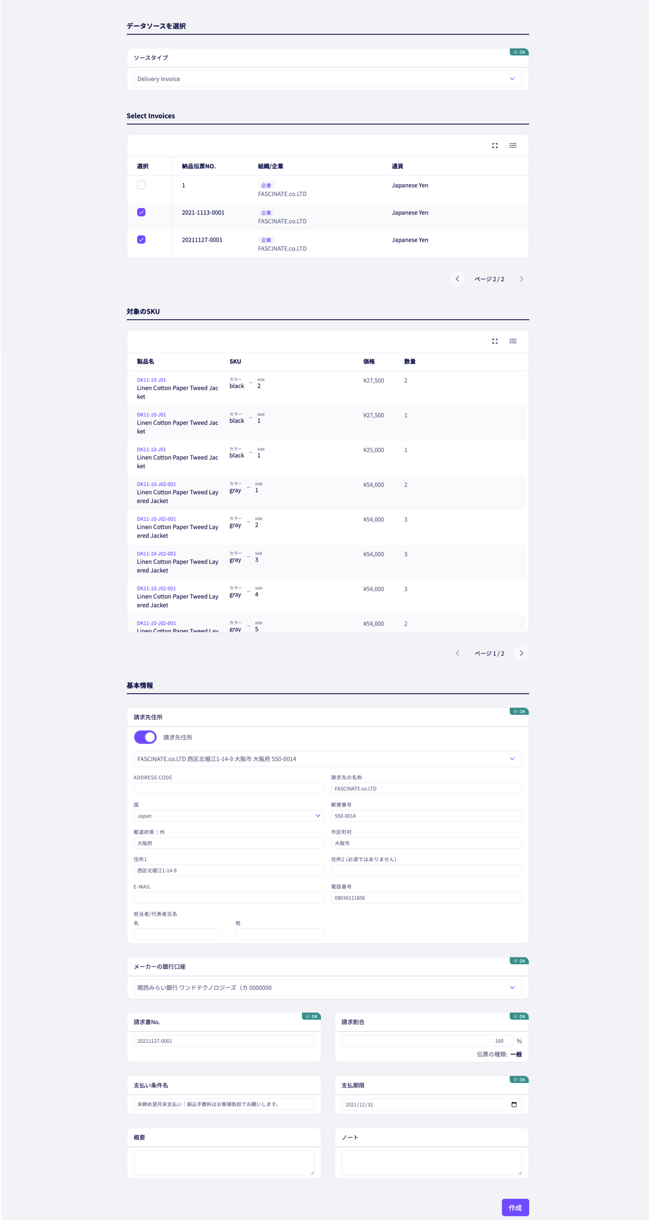Open DK11-10-J02-001 link for gray size 4

point(156,588)
